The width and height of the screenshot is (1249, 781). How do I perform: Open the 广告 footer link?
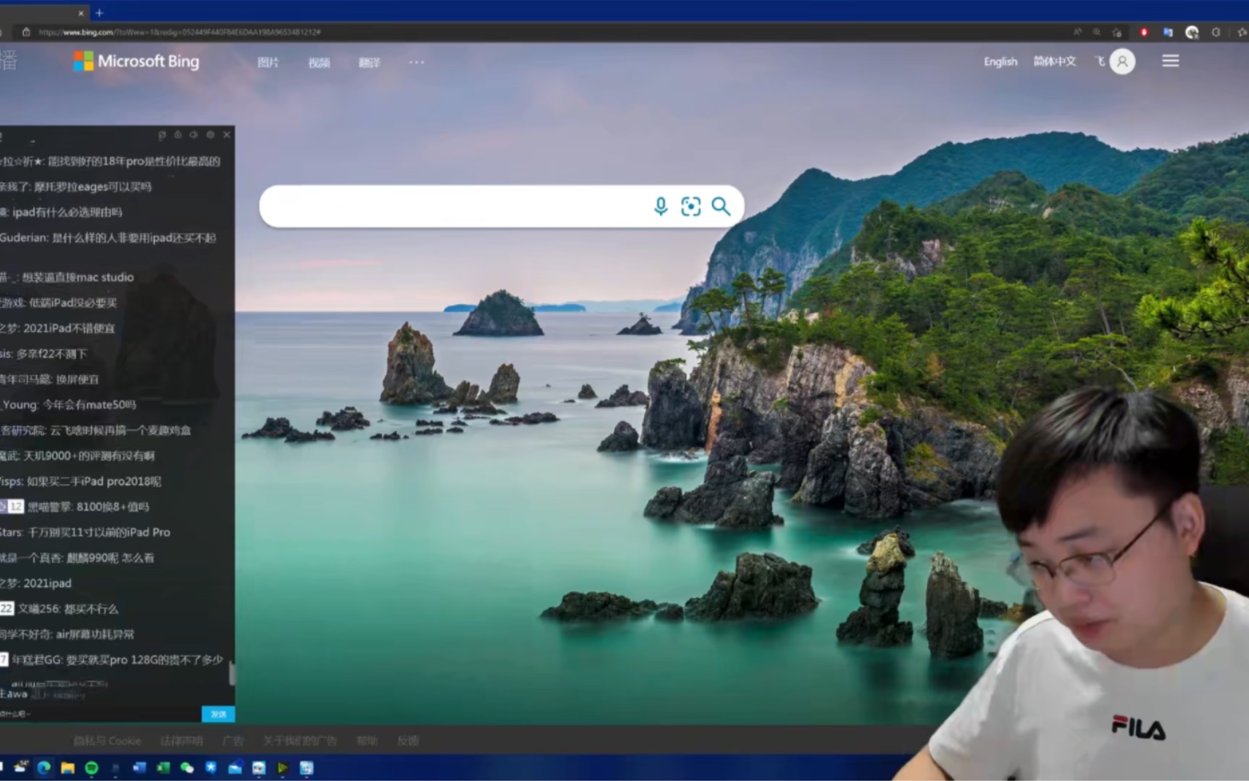pos(233,741)
